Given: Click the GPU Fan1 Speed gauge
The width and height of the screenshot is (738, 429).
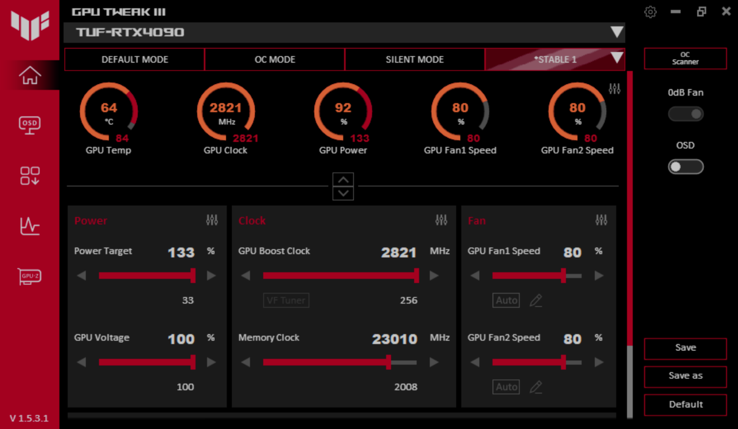Looking at the screenshot, I should coord(460,112).
